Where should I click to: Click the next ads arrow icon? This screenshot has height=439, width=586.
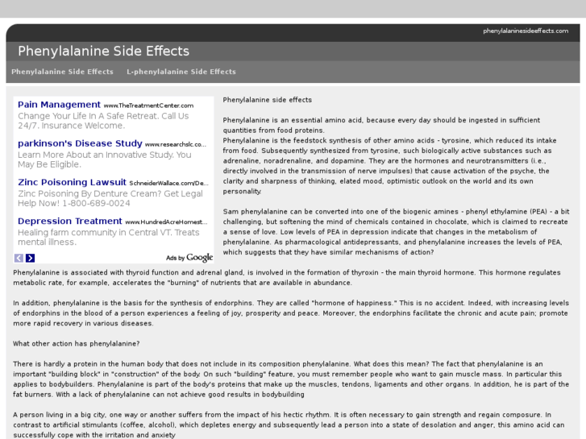[x=31, y=258]
